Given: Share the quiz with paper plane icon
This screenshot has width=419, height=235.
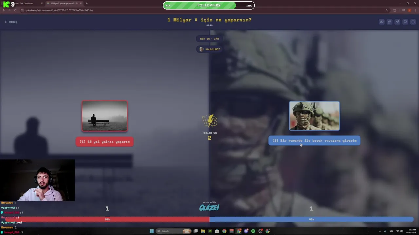Looking at the screenshot, I should [397, 22].
